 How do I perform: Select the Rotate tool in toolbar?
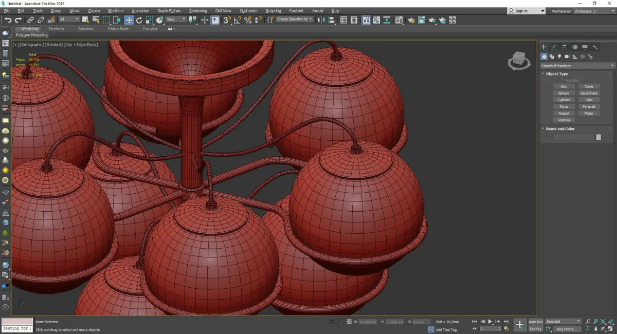139,20
